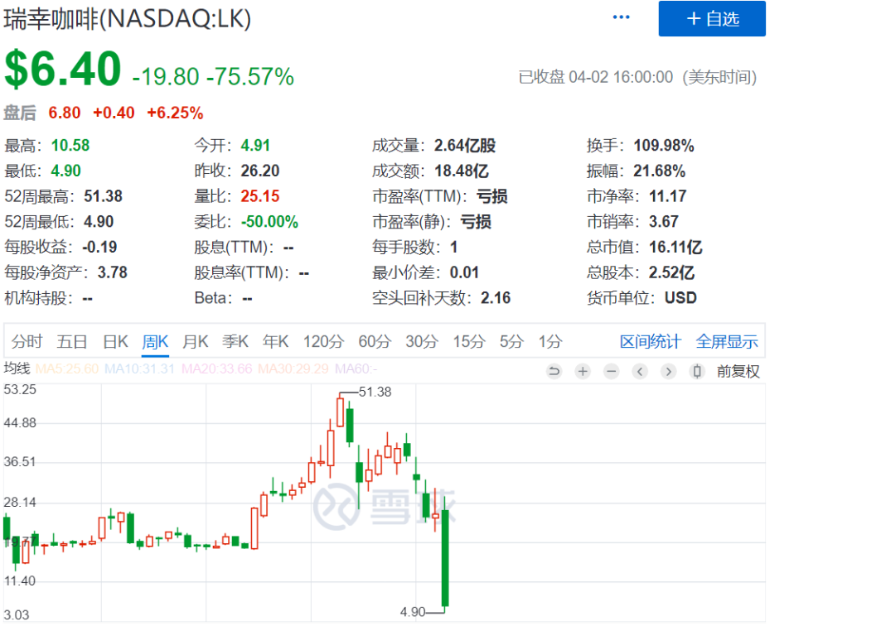Screen dimensions: 881x626
Task: Toggle the MA30:29.29 moving average line
Action: [x=293, y=368]
